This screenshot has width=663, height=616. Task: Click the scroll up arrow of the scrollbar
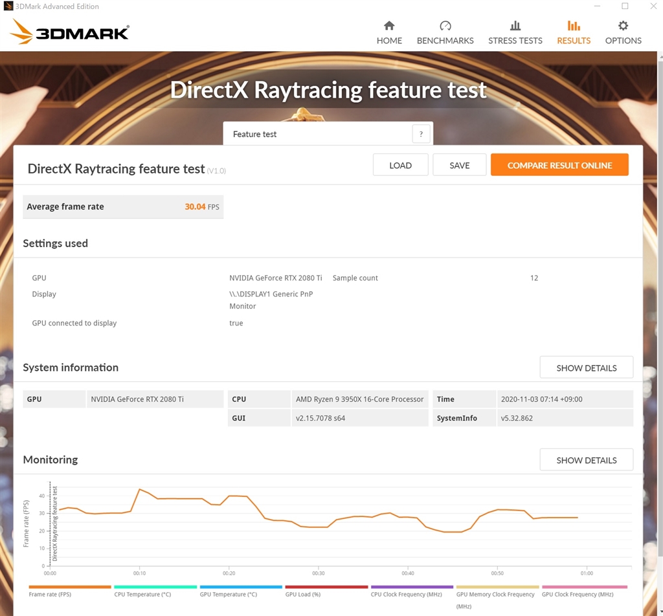pos(660,56)
